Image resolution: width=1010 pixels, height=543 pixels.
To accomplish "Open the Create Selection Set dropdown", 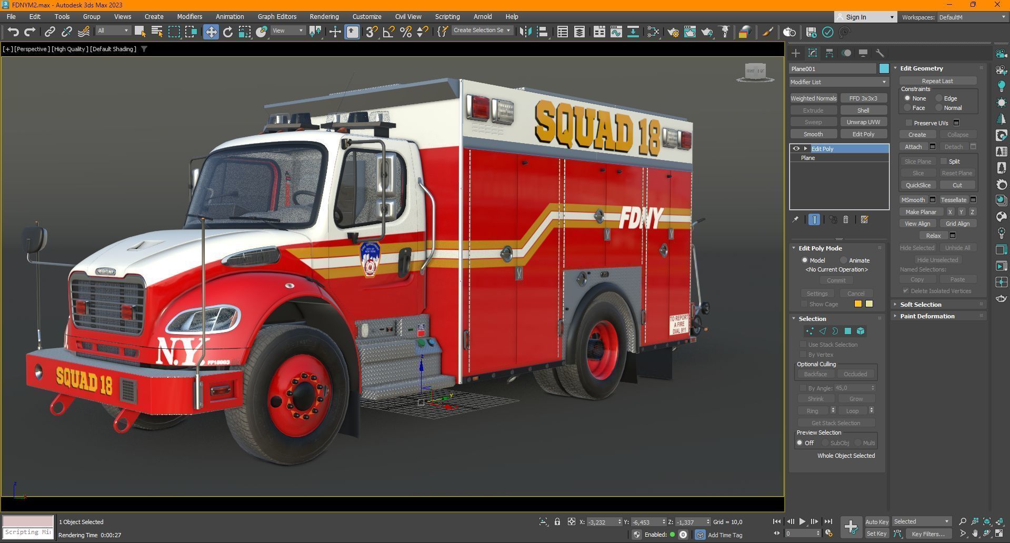I will [x=482, y=31].
